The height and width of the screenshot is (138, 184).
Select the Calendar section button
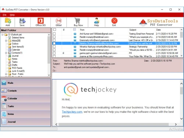tap(25, 98)
